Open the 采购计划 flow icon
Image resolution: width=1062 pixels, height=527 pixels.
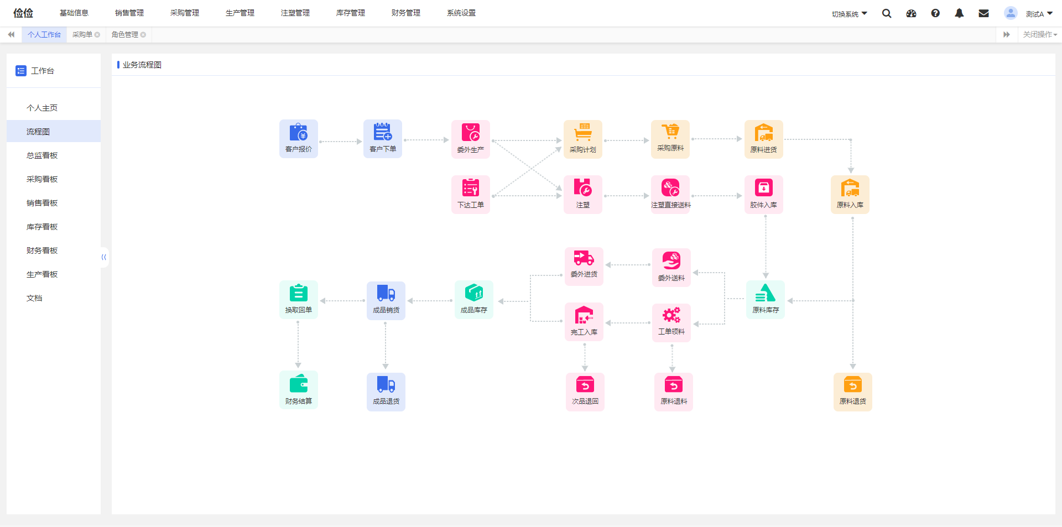click(x=583, y=139)
